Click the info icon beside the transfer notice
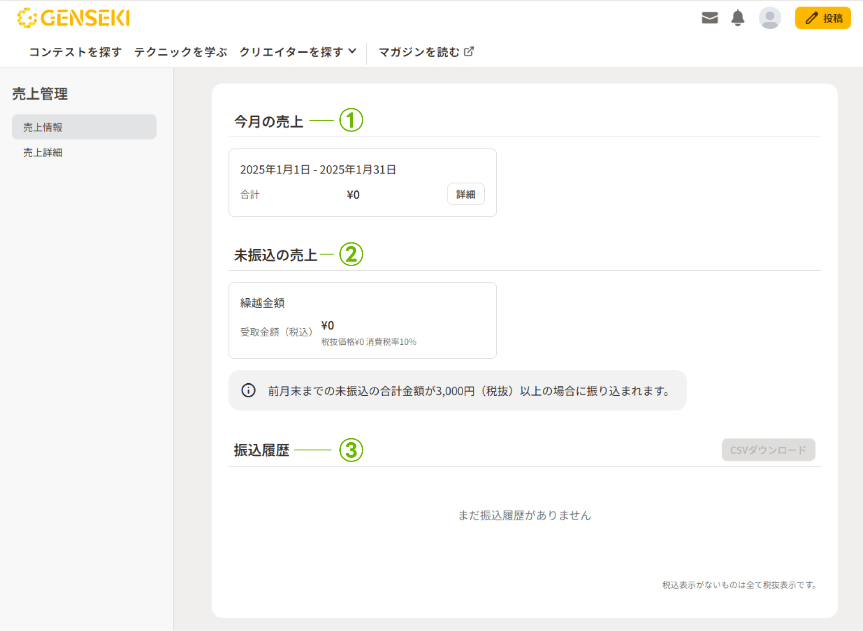This screenshot has width=863, height=631. [x=249, y=390]
